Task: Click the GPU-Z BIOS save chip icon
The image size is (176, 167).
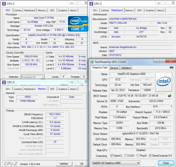Action: (x=170, y=96)
